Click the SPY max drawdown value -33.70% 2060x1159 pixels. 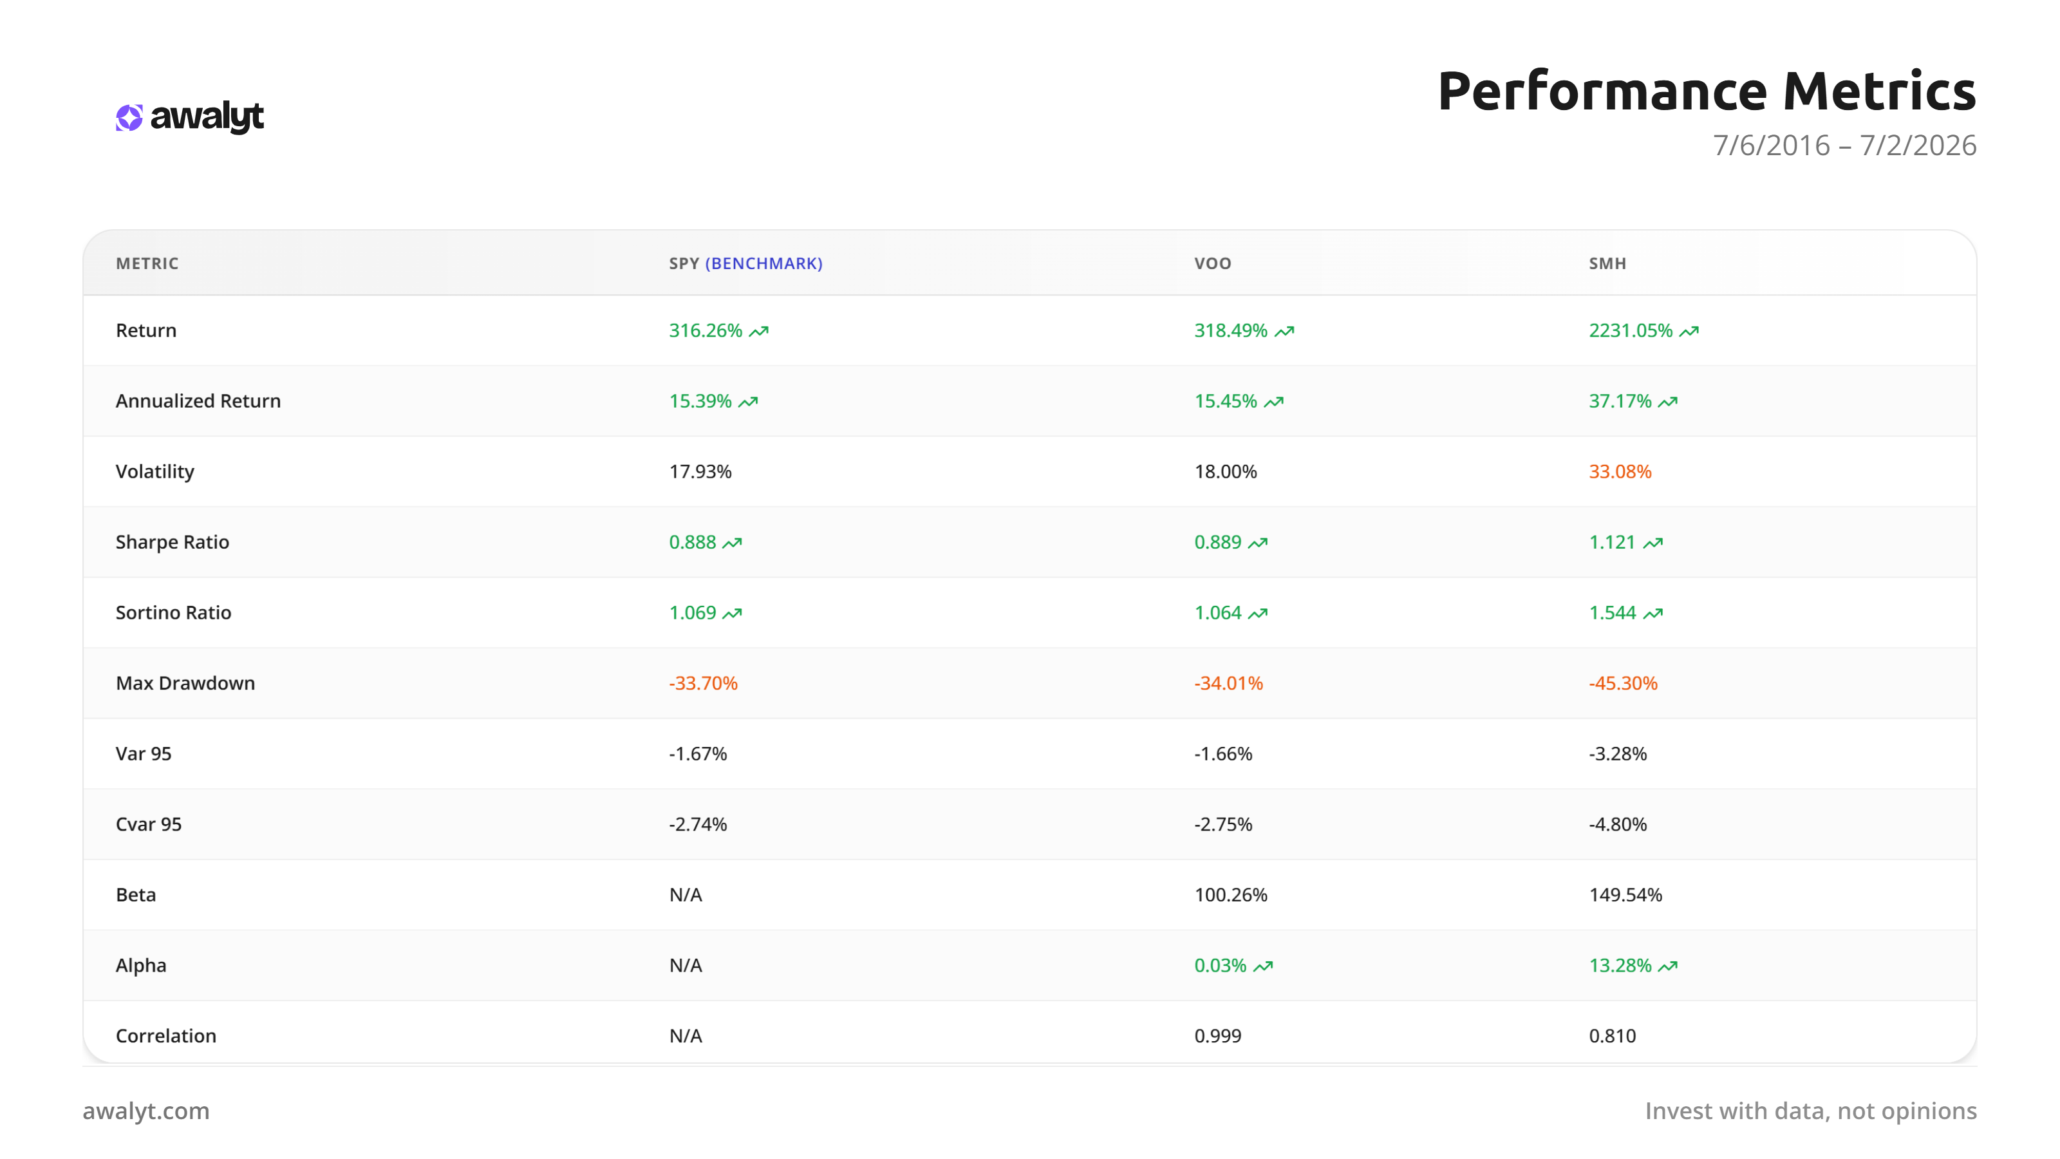click(704, 683)
